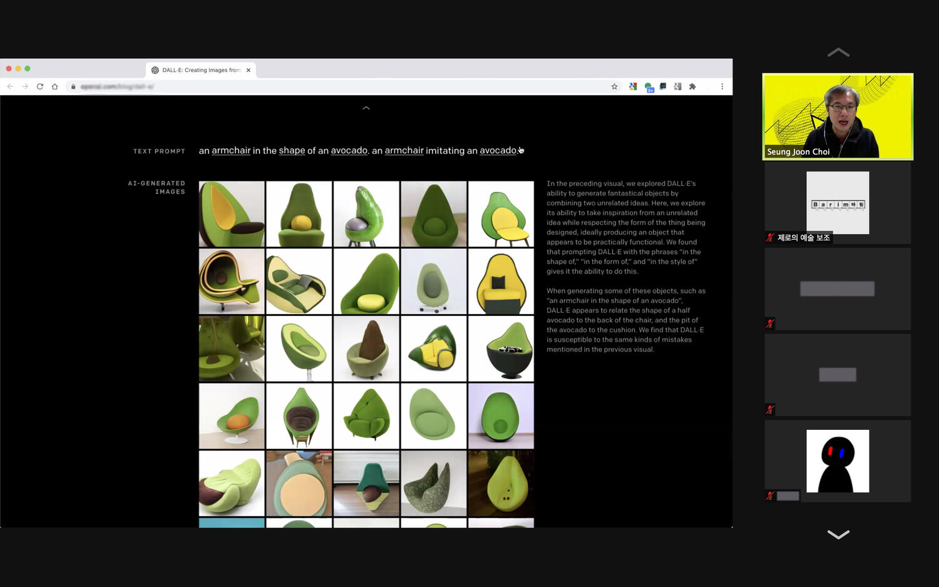Select the 제로의 예술 보조 participant tile

838,203
